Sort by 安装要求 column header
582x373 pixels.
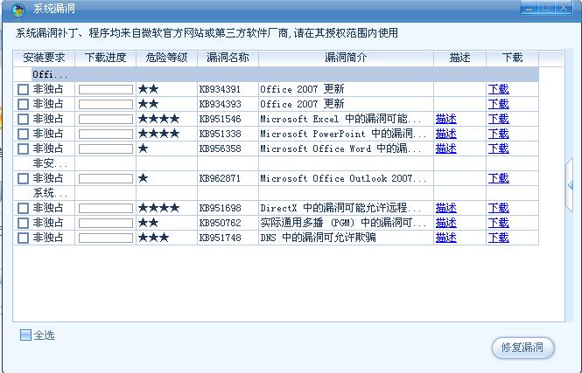44,59
